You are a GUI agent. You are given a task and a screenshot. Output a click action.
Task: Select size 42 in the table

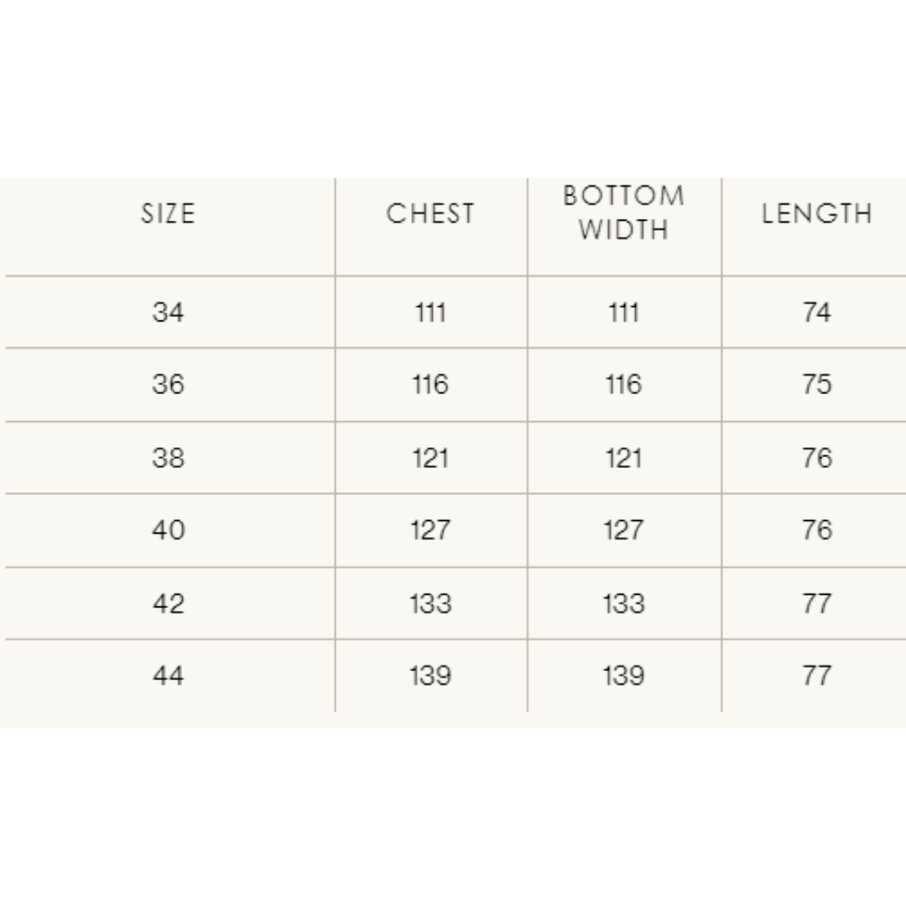point(168,604)
